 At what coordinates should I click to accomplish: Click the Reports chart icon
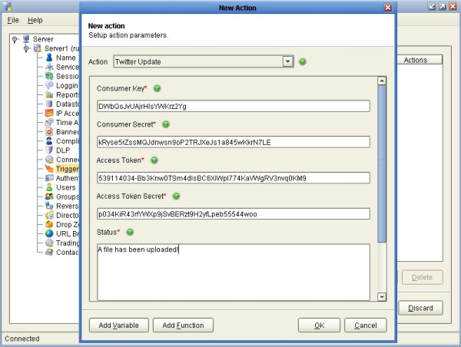[49, 94]
